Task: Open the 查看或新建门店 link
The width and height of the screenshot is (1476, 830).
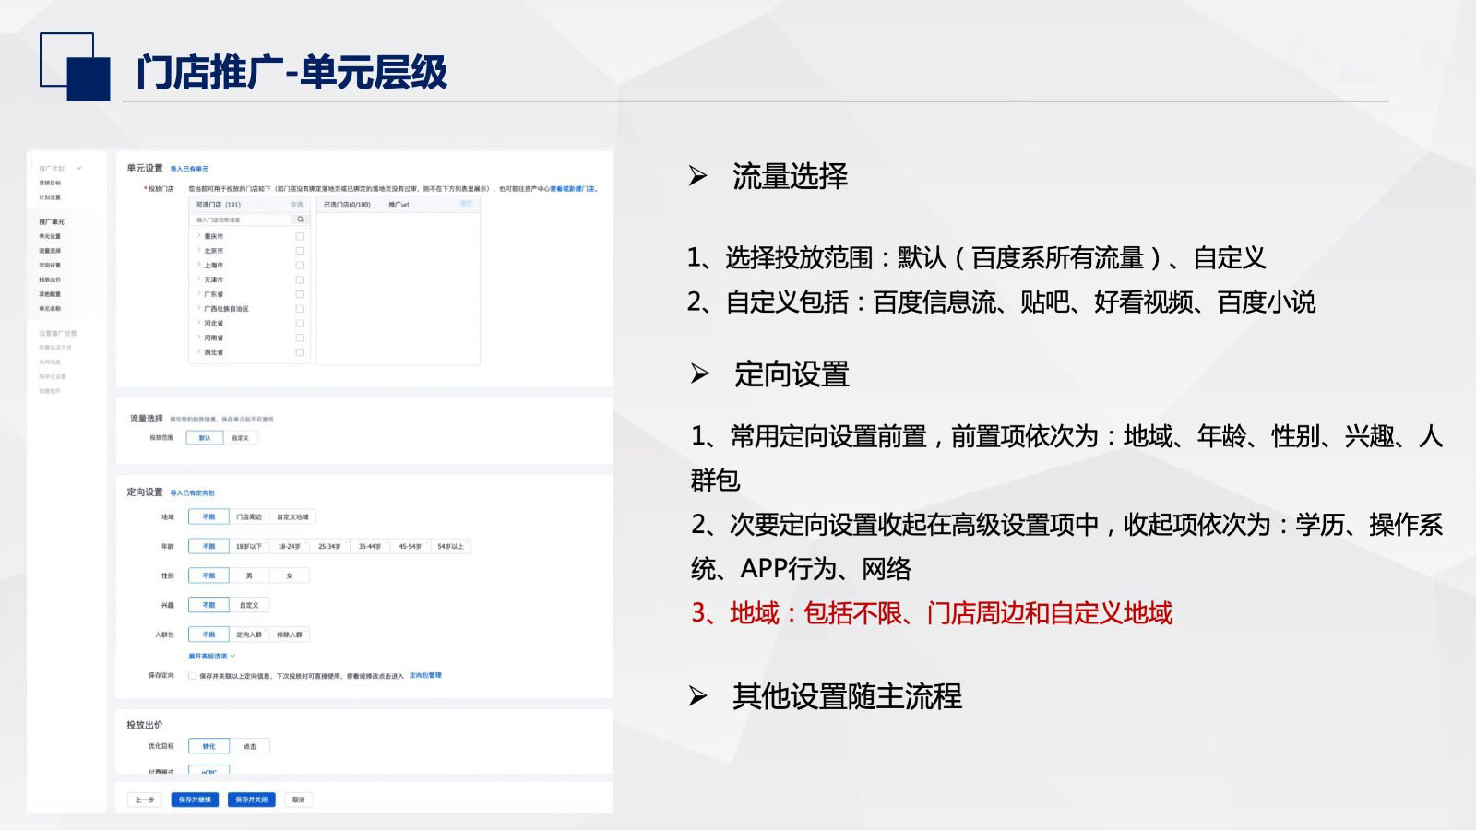Action: coord(573,189)
